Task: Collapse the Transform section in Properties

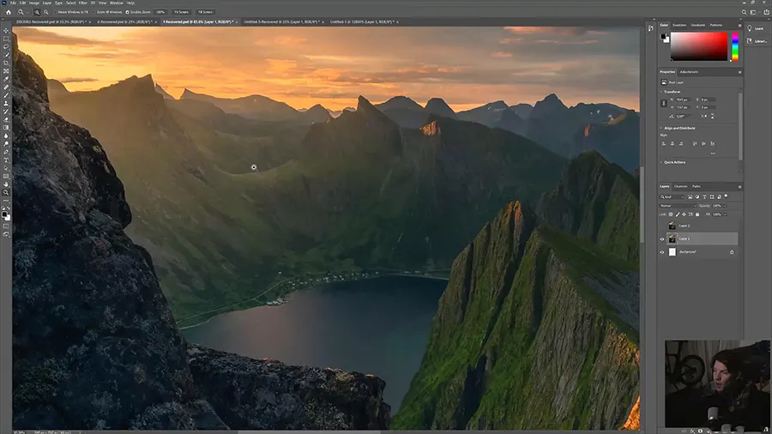Action: tap(662, 91)
